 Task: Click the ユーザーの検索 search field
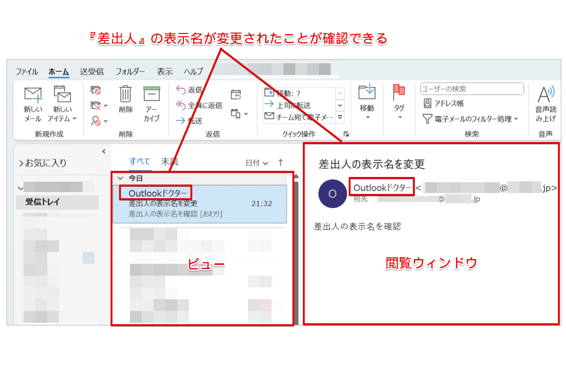[x=472, y=89]
